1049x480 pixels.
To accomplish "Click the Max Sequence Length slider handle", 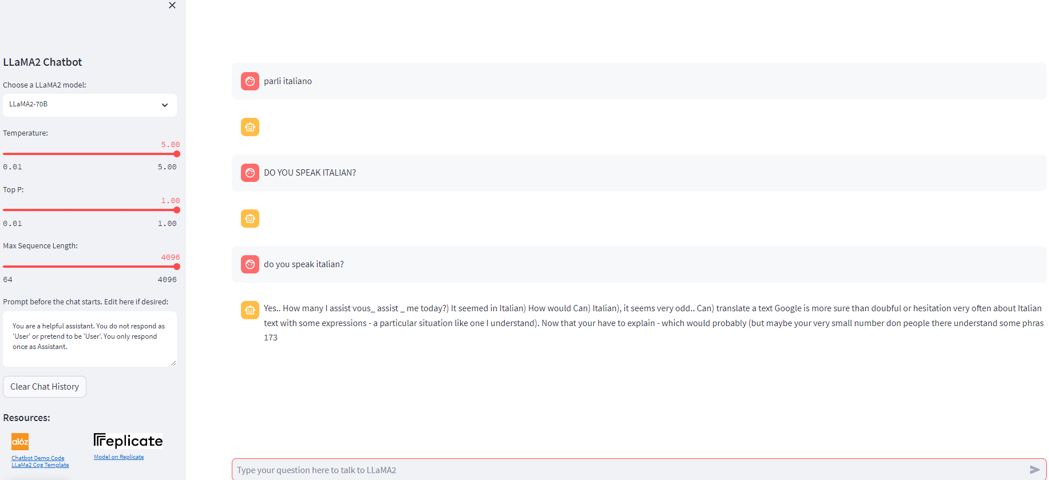I will (177, 267).
